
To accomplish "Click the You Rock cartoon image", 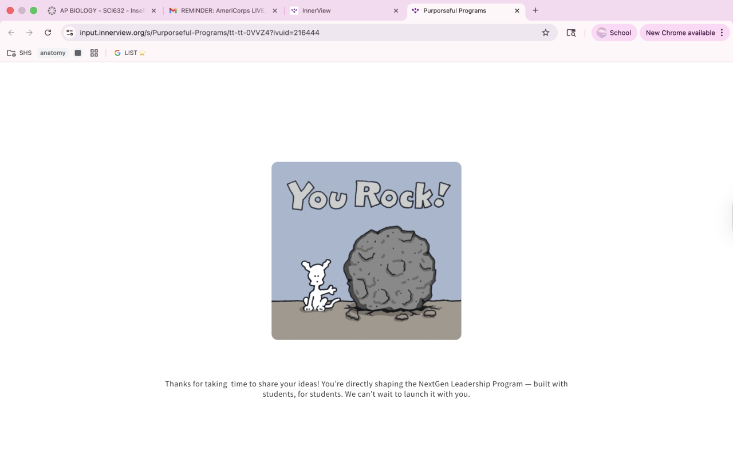I will [366, 251].
